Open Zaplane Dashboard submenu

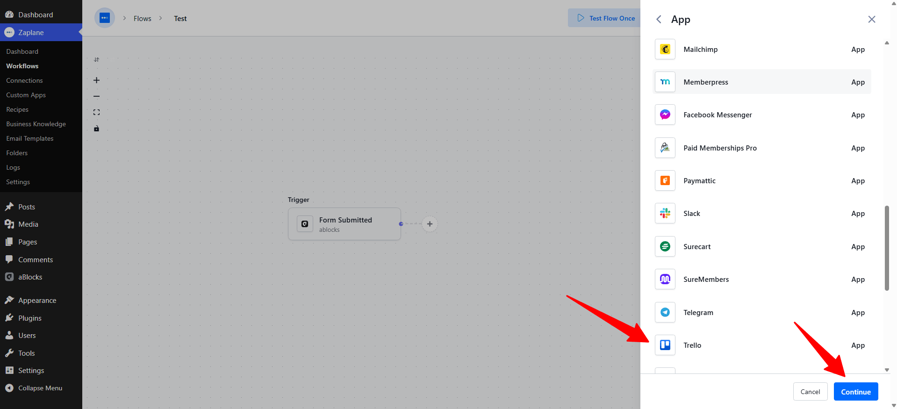coord(22,51)
